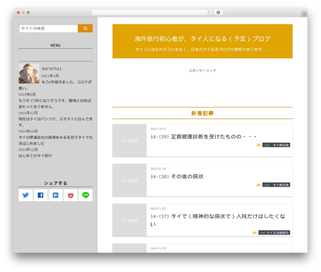The image size is (321, 272).
Task: Click the はじめてのタイ旅行 profile line
Action: tap(35, 156)
